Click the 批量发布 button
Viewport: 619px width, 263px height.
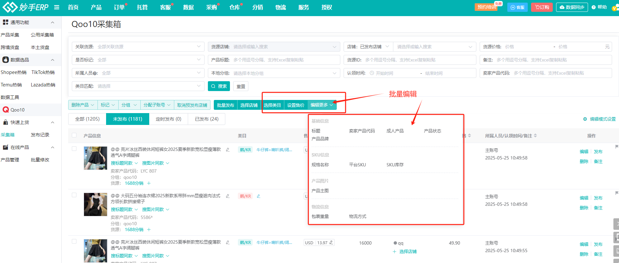(x=225, y=105)
